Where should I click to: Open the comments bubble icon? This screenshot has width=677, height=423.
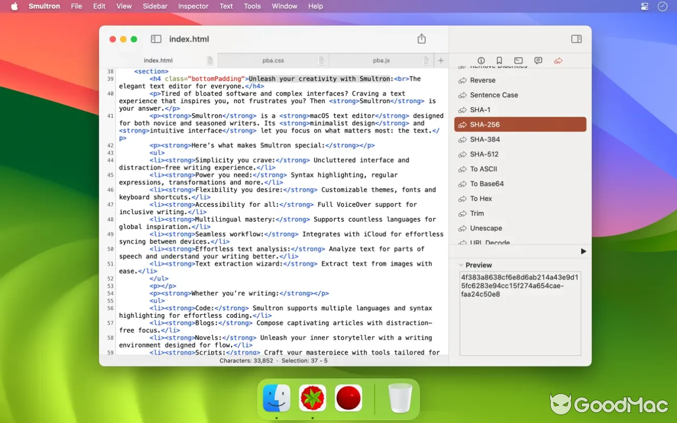click(537, 60)
